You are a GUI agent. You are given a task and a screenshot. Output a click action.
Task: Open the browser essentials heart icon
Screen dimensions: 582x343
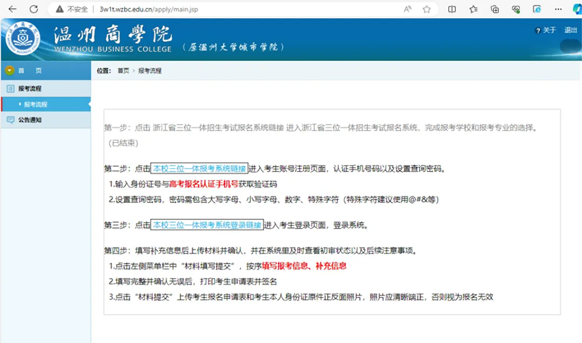click(x=515, y=9)
